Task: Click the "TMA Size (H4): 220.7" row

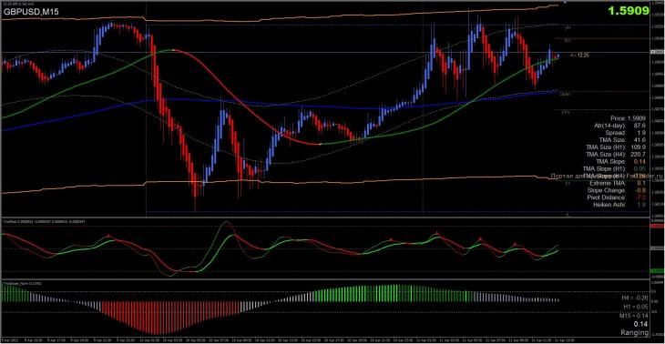Action: [x=616, y=154]
